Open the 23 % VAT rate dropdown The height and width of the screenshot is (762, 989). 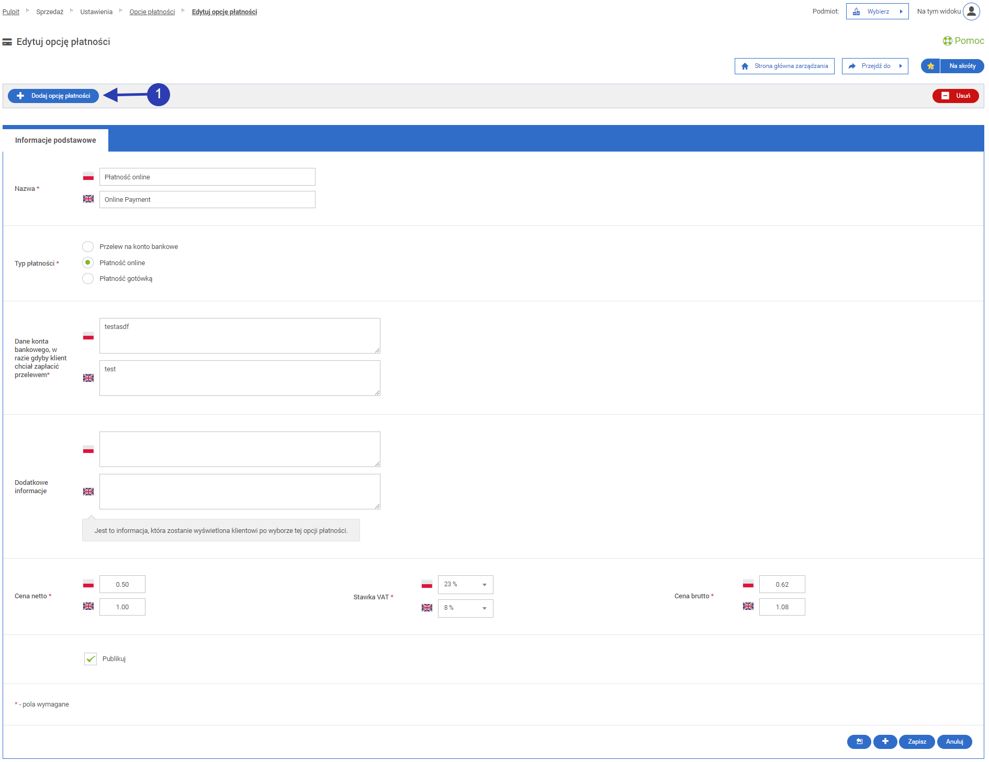tap(465, 585)
